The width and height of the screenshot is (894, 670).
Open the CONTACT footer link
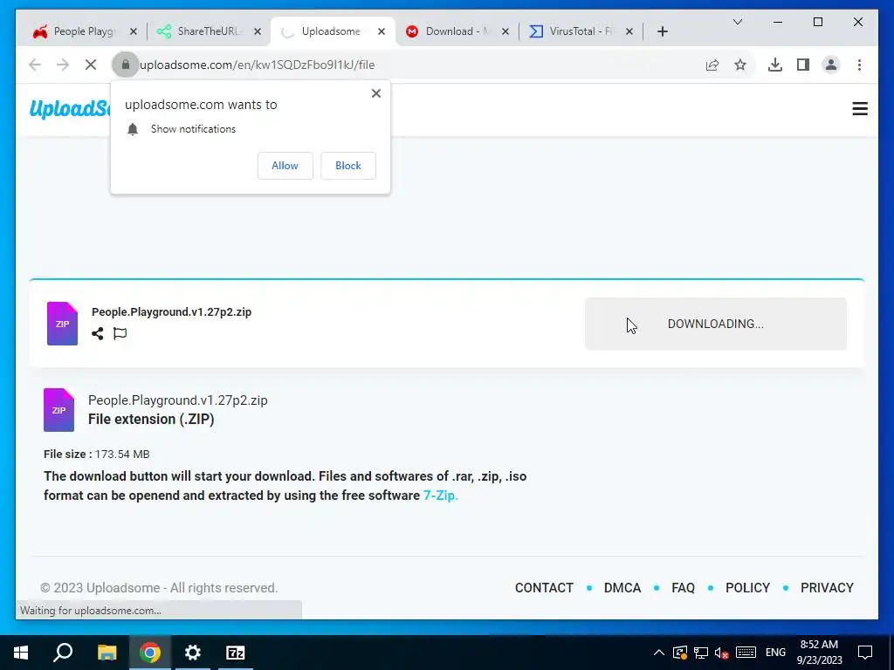point(544,588)
